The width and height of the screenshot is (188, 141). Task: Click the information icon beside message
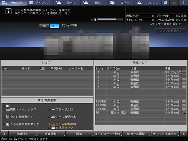coord(8,11)
